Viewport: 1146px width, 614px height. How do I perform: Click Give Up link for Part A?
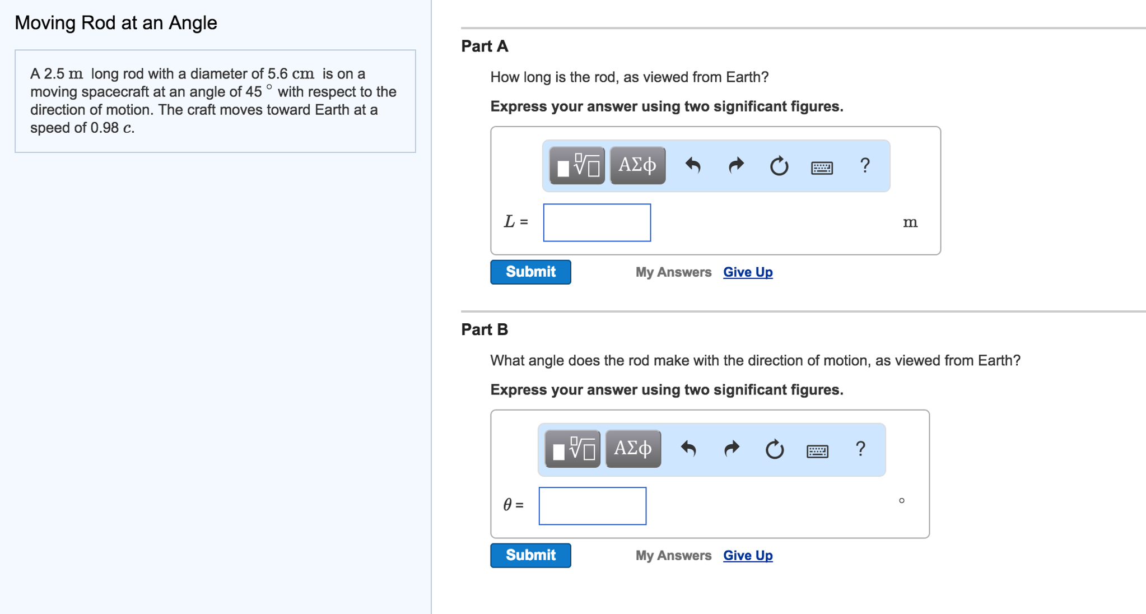click(x=748, y=272)
